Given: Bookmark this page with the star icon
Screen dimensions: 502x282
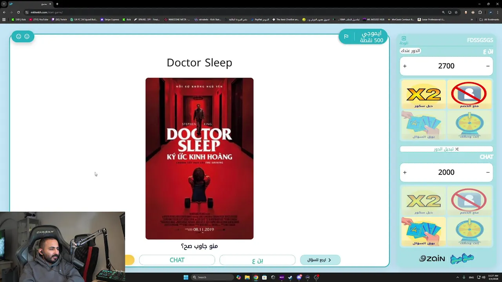Looking at the screenshot, I should click(456, 12).
